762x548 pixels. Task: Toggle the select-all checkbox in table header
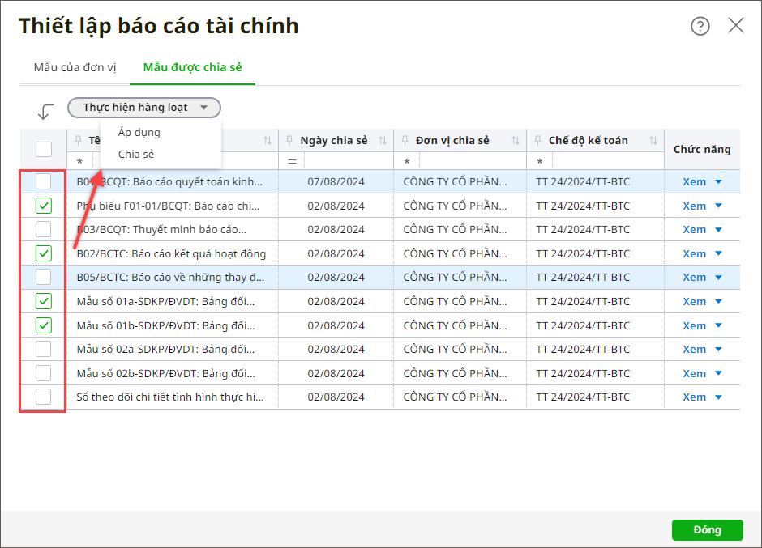(x=44, y=149)
